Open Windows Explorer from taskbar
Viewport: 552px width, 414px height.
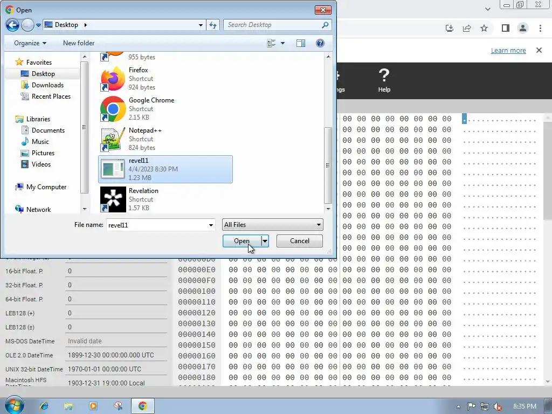point(68,406)
